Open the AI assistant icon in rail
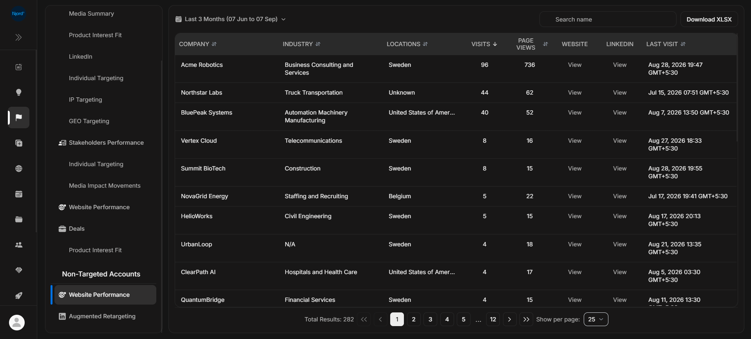751x339 pixels. point(18,67)
